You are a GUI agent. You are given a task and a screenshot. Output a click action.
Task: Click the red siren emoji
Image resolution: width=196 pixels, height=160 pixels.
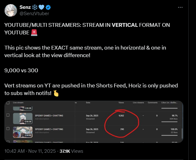pyautogui.click(x=34, y=33)
